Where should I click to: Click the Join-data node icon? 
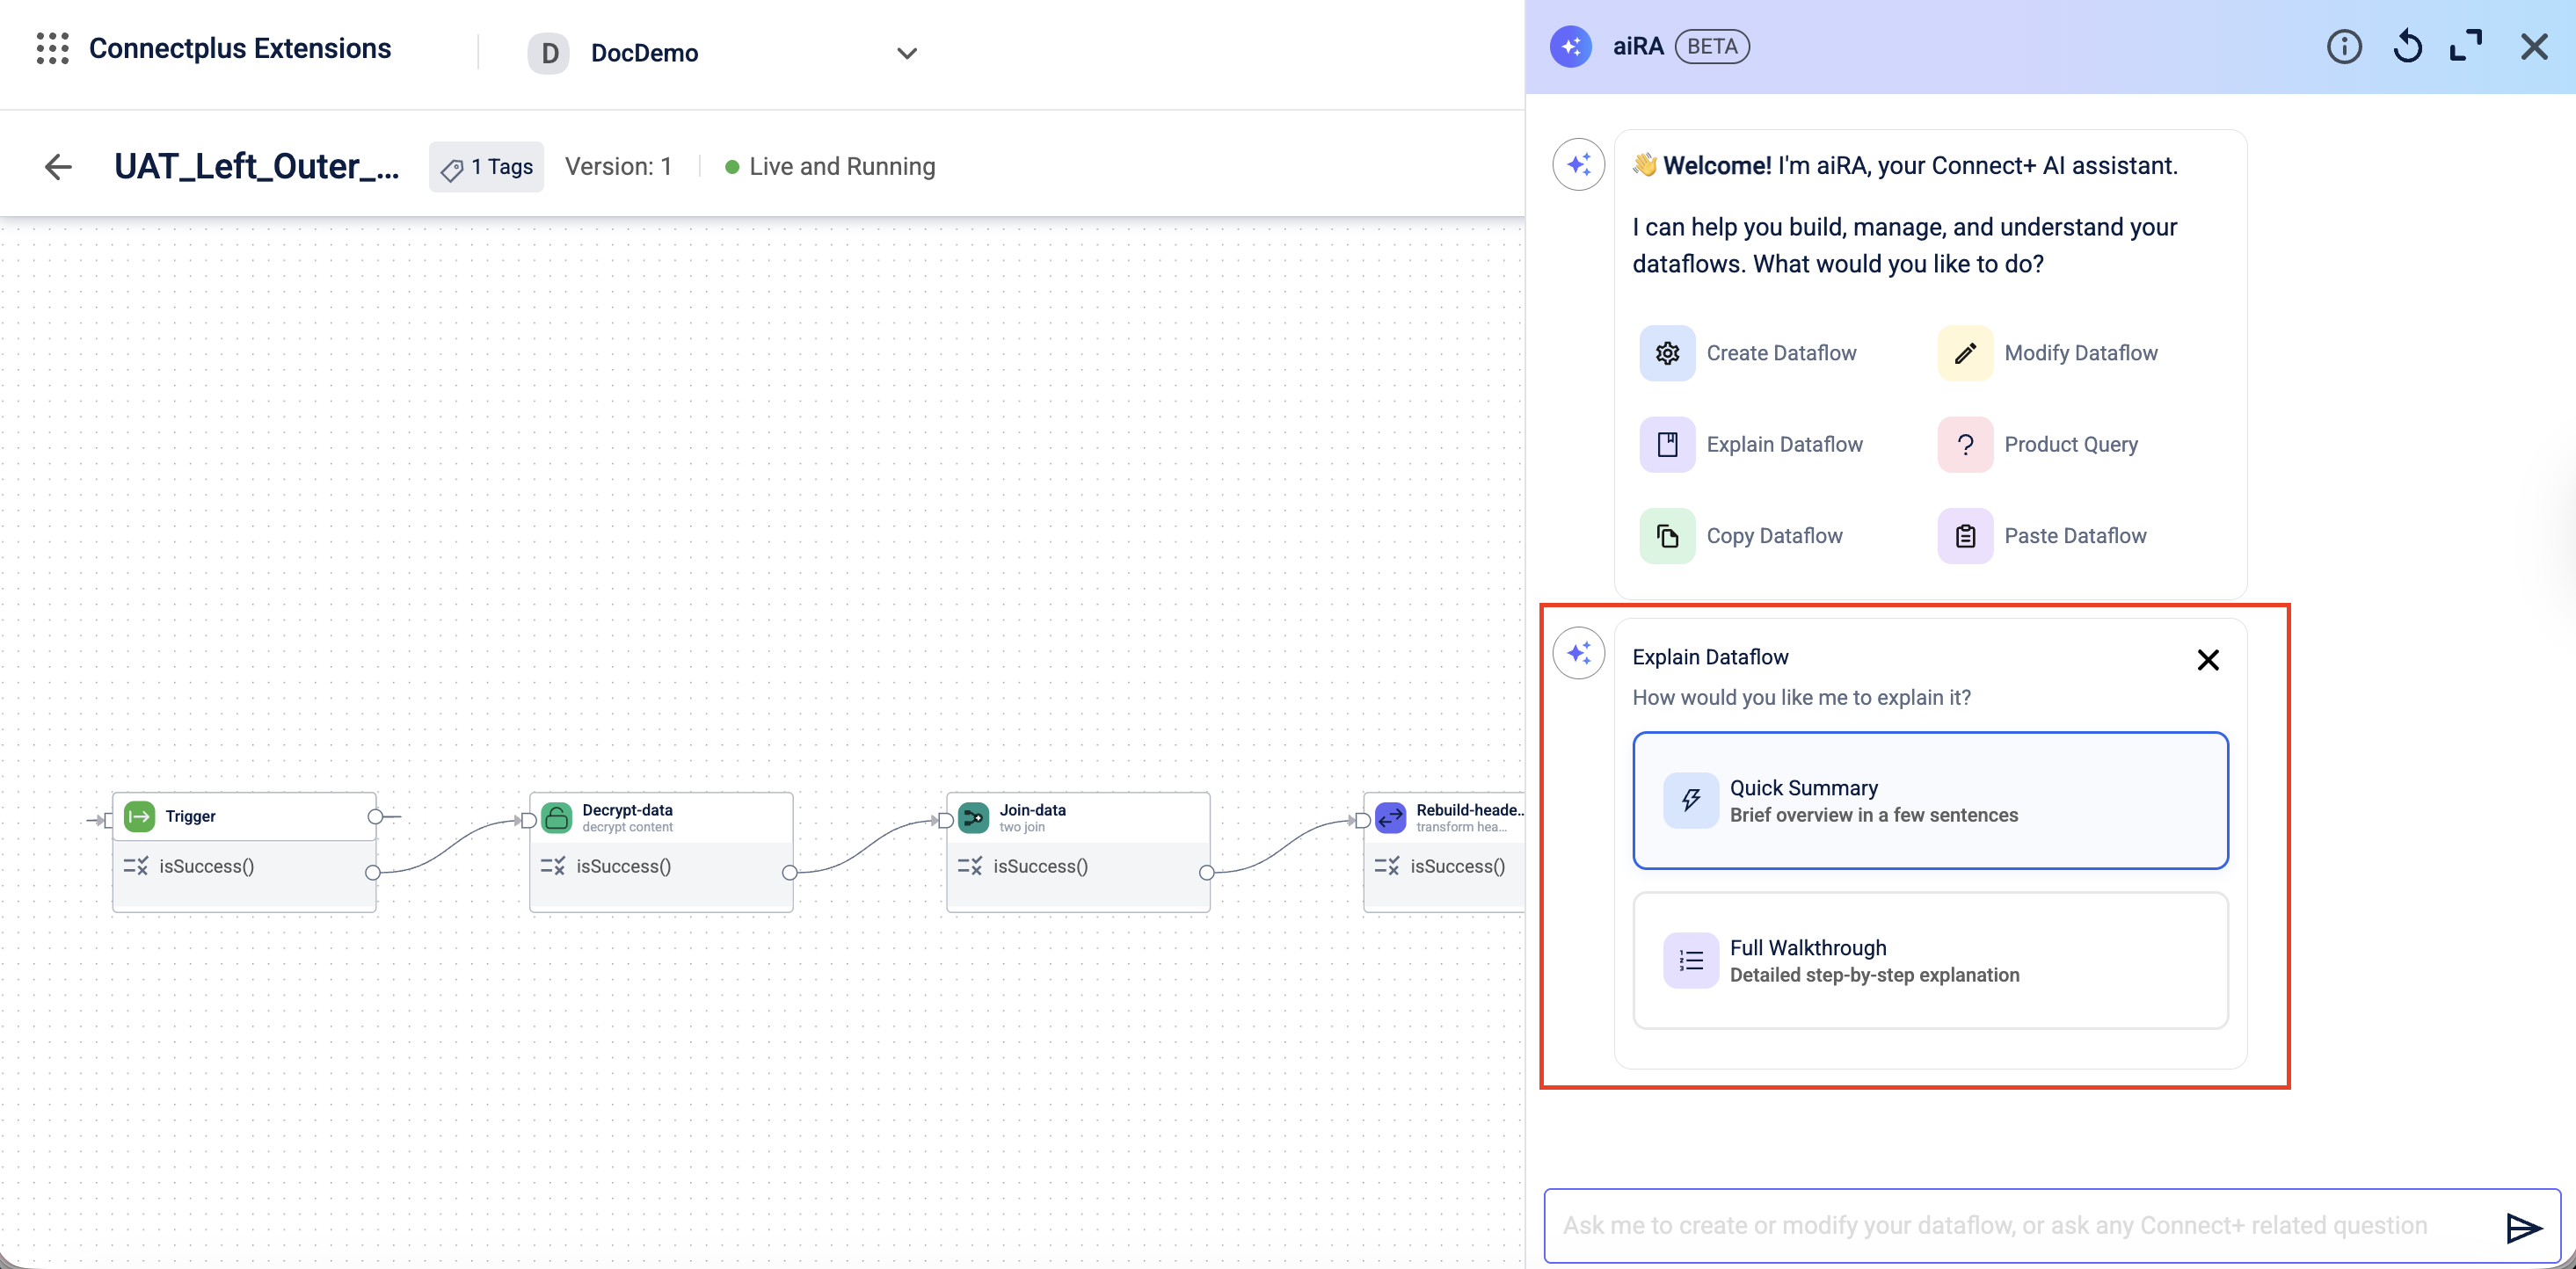tap(973, 817)
